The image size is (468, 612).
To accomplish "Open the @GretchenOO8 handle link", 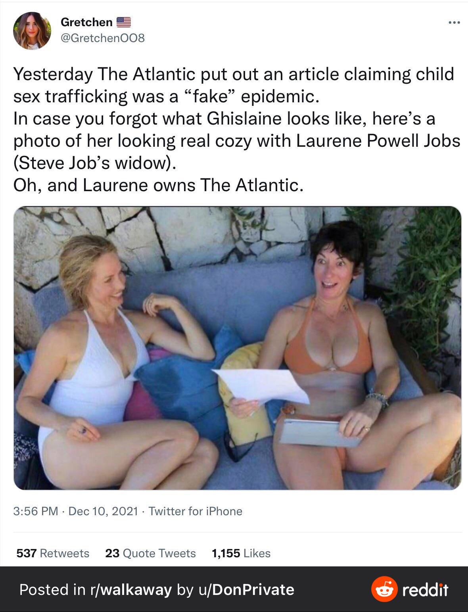I will point(102,38).
